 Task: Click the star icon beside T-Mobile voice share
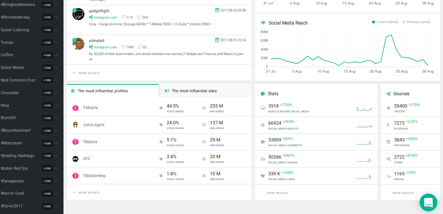coord(161,108)
